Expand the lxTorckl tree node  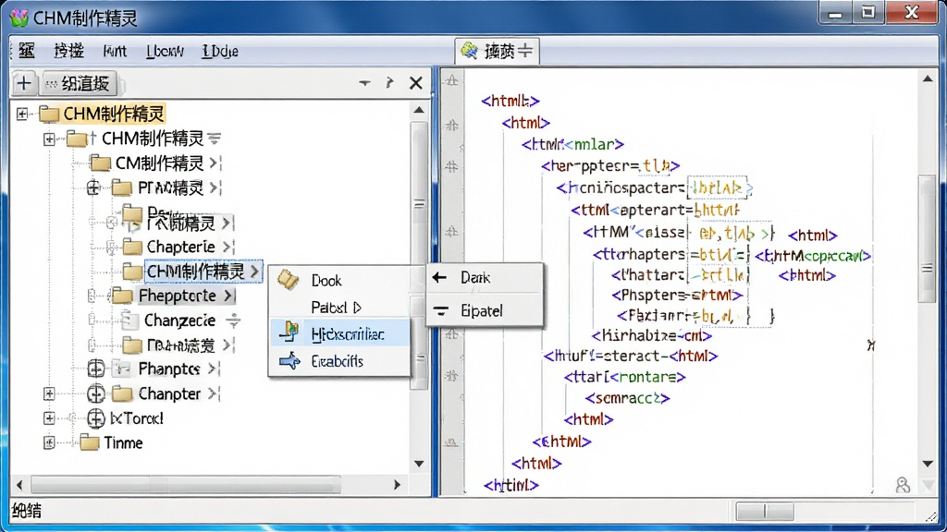point(50,418)
